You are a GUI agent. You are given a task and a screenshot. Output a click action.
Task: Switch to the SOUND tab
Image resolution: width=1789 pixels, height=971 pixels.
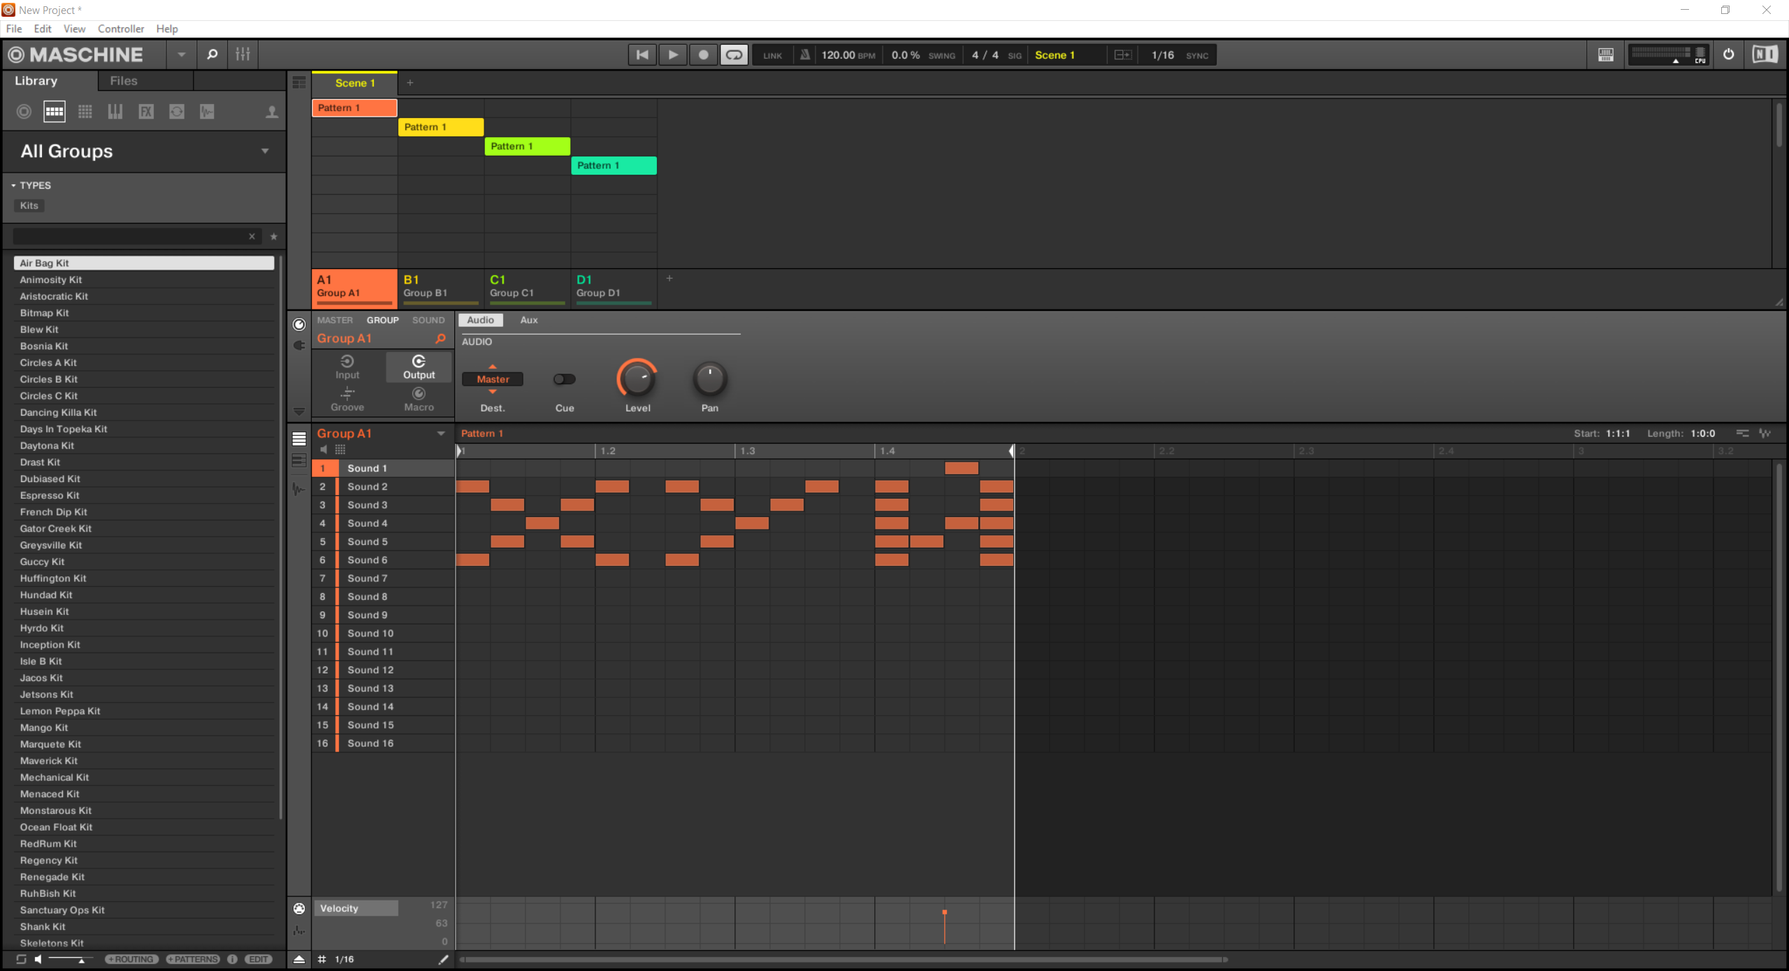[x=428, y=320]
